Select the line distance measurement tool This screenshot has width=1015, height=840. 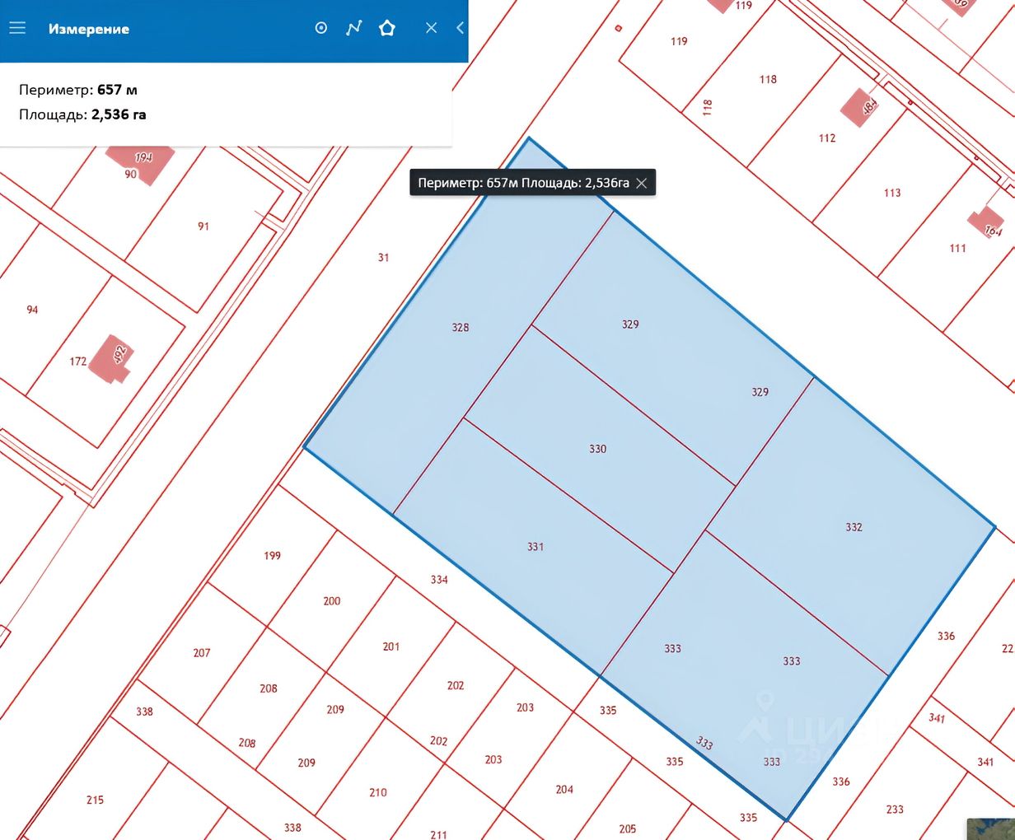click(354, 28)
